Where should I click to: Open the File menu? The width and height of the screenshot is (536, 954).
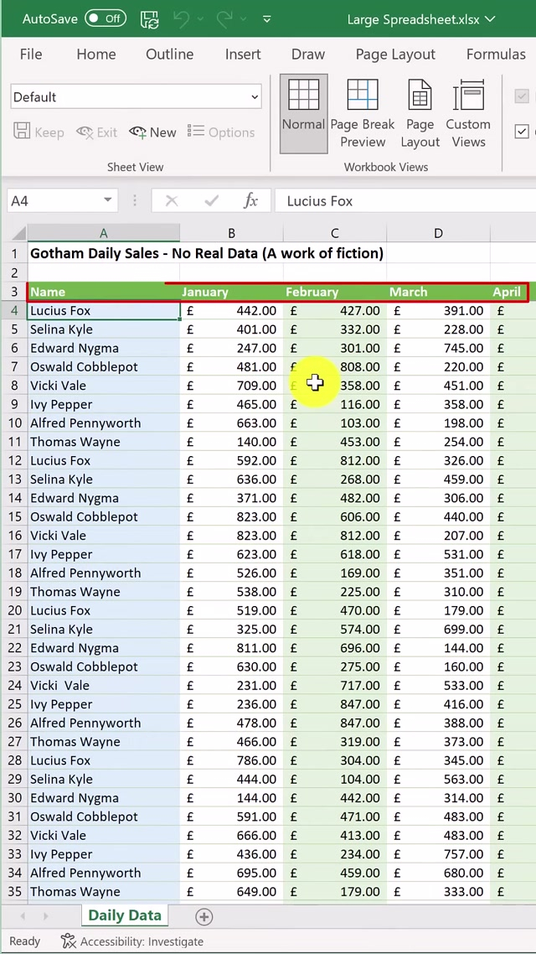[x=31, y=54]
